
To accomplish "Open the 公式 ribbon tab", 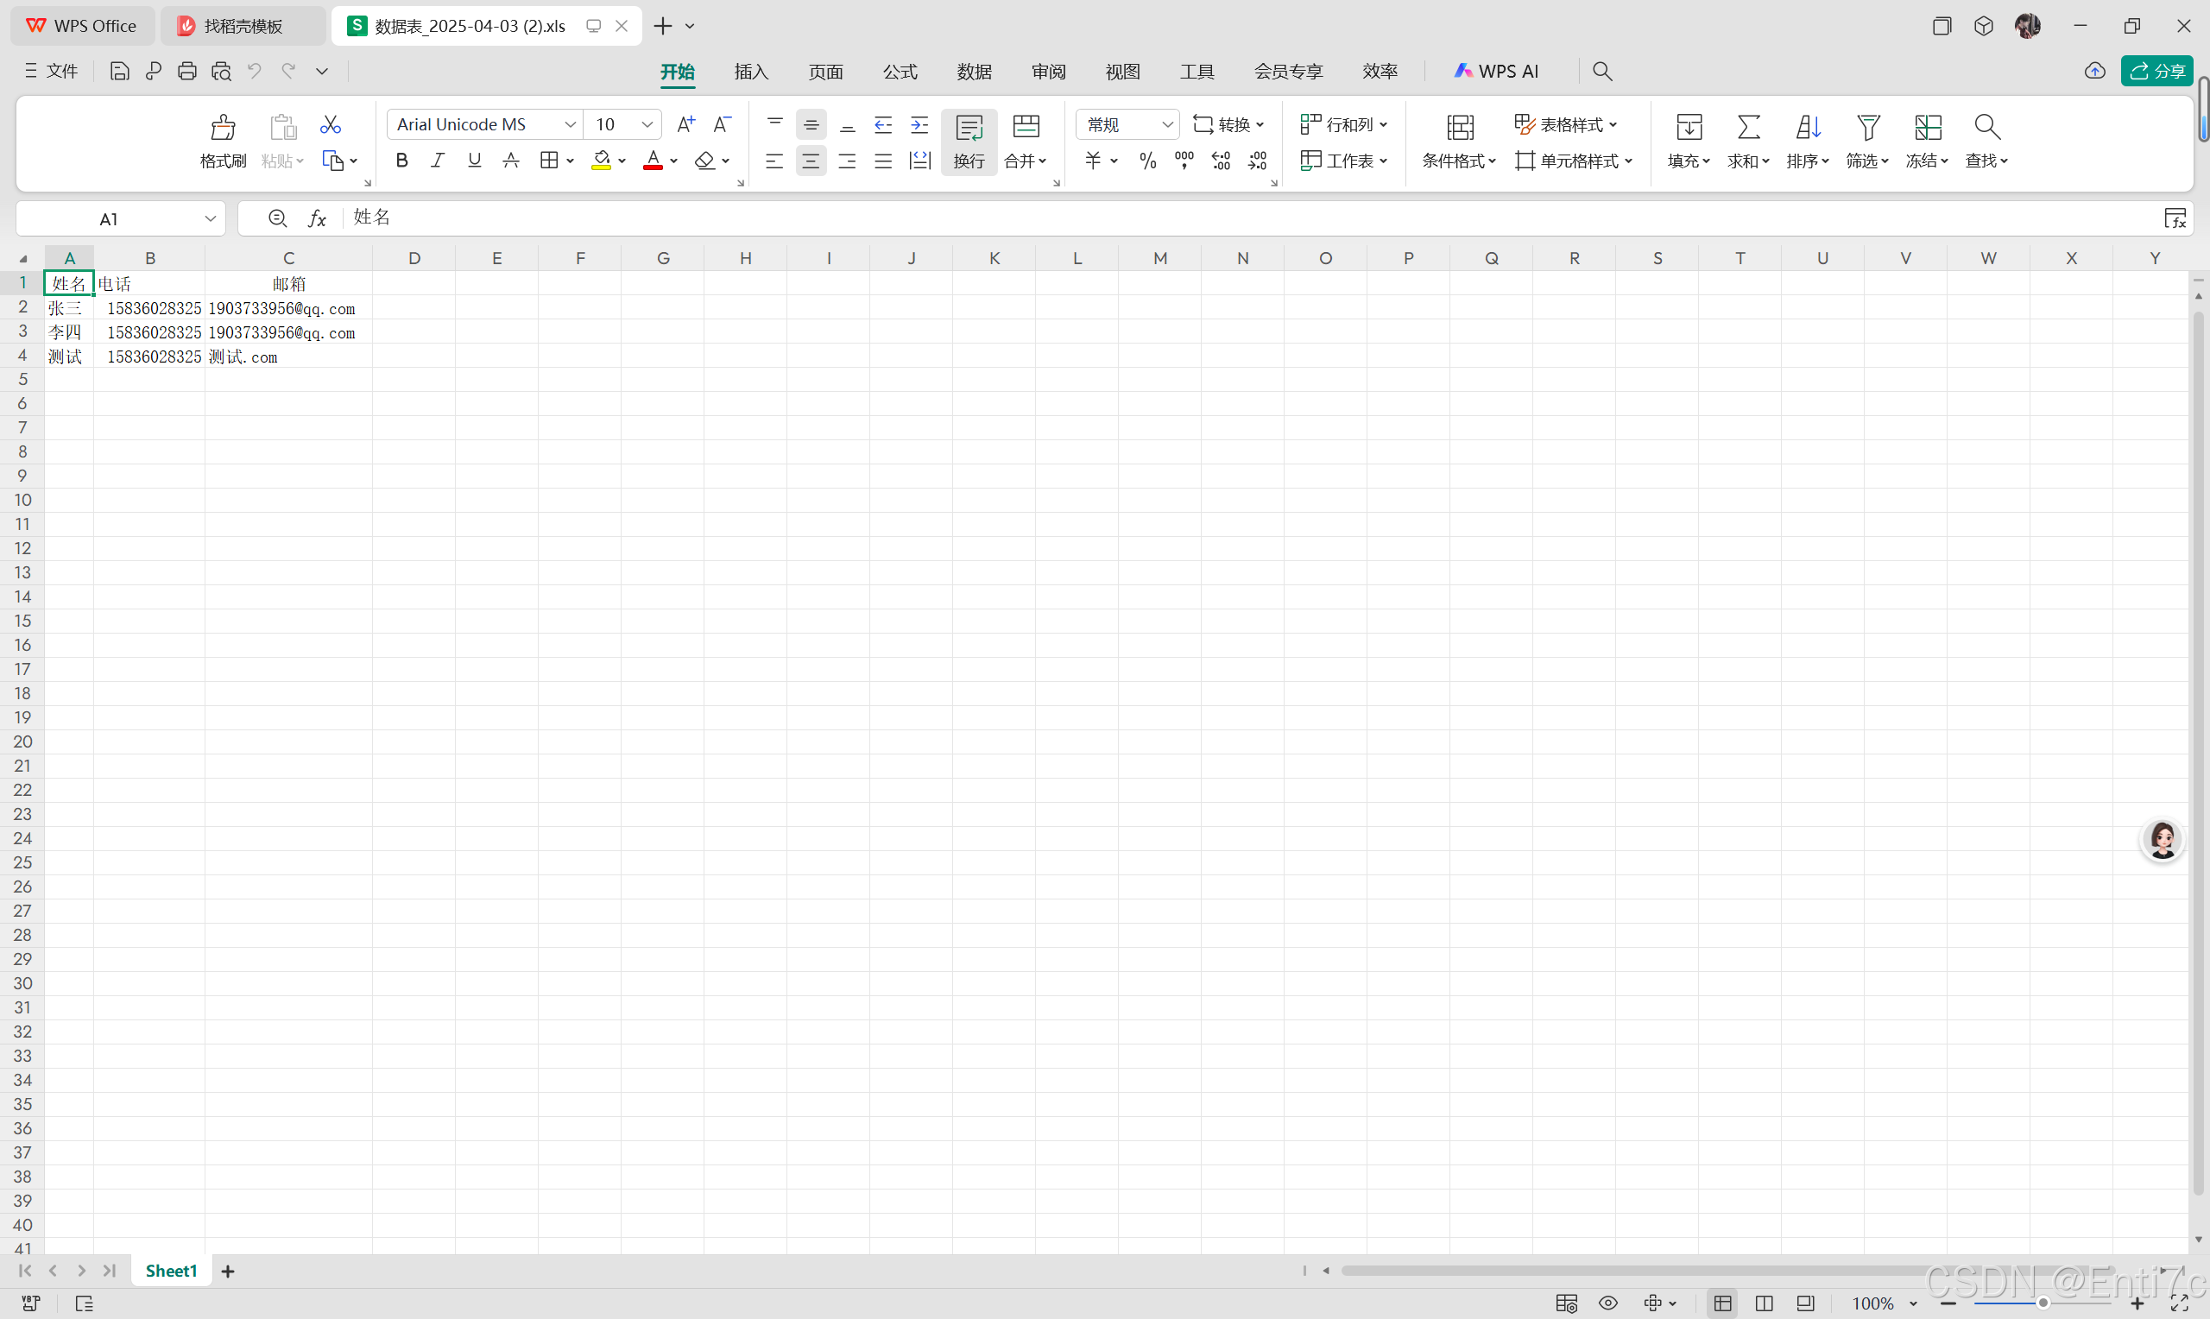I will (x=900, y=71).
